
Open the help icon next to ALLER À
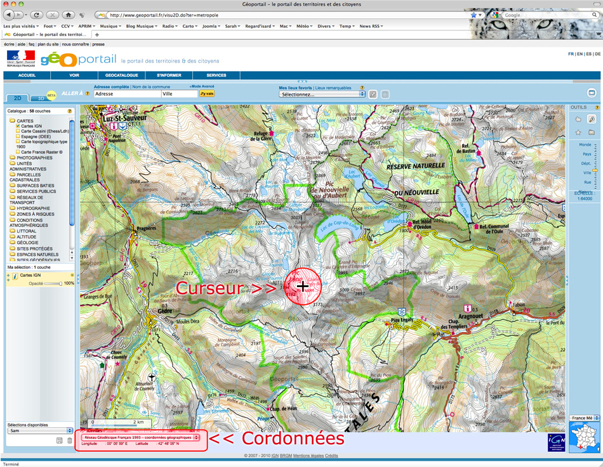pyautogui.click(x=88, y=93)
